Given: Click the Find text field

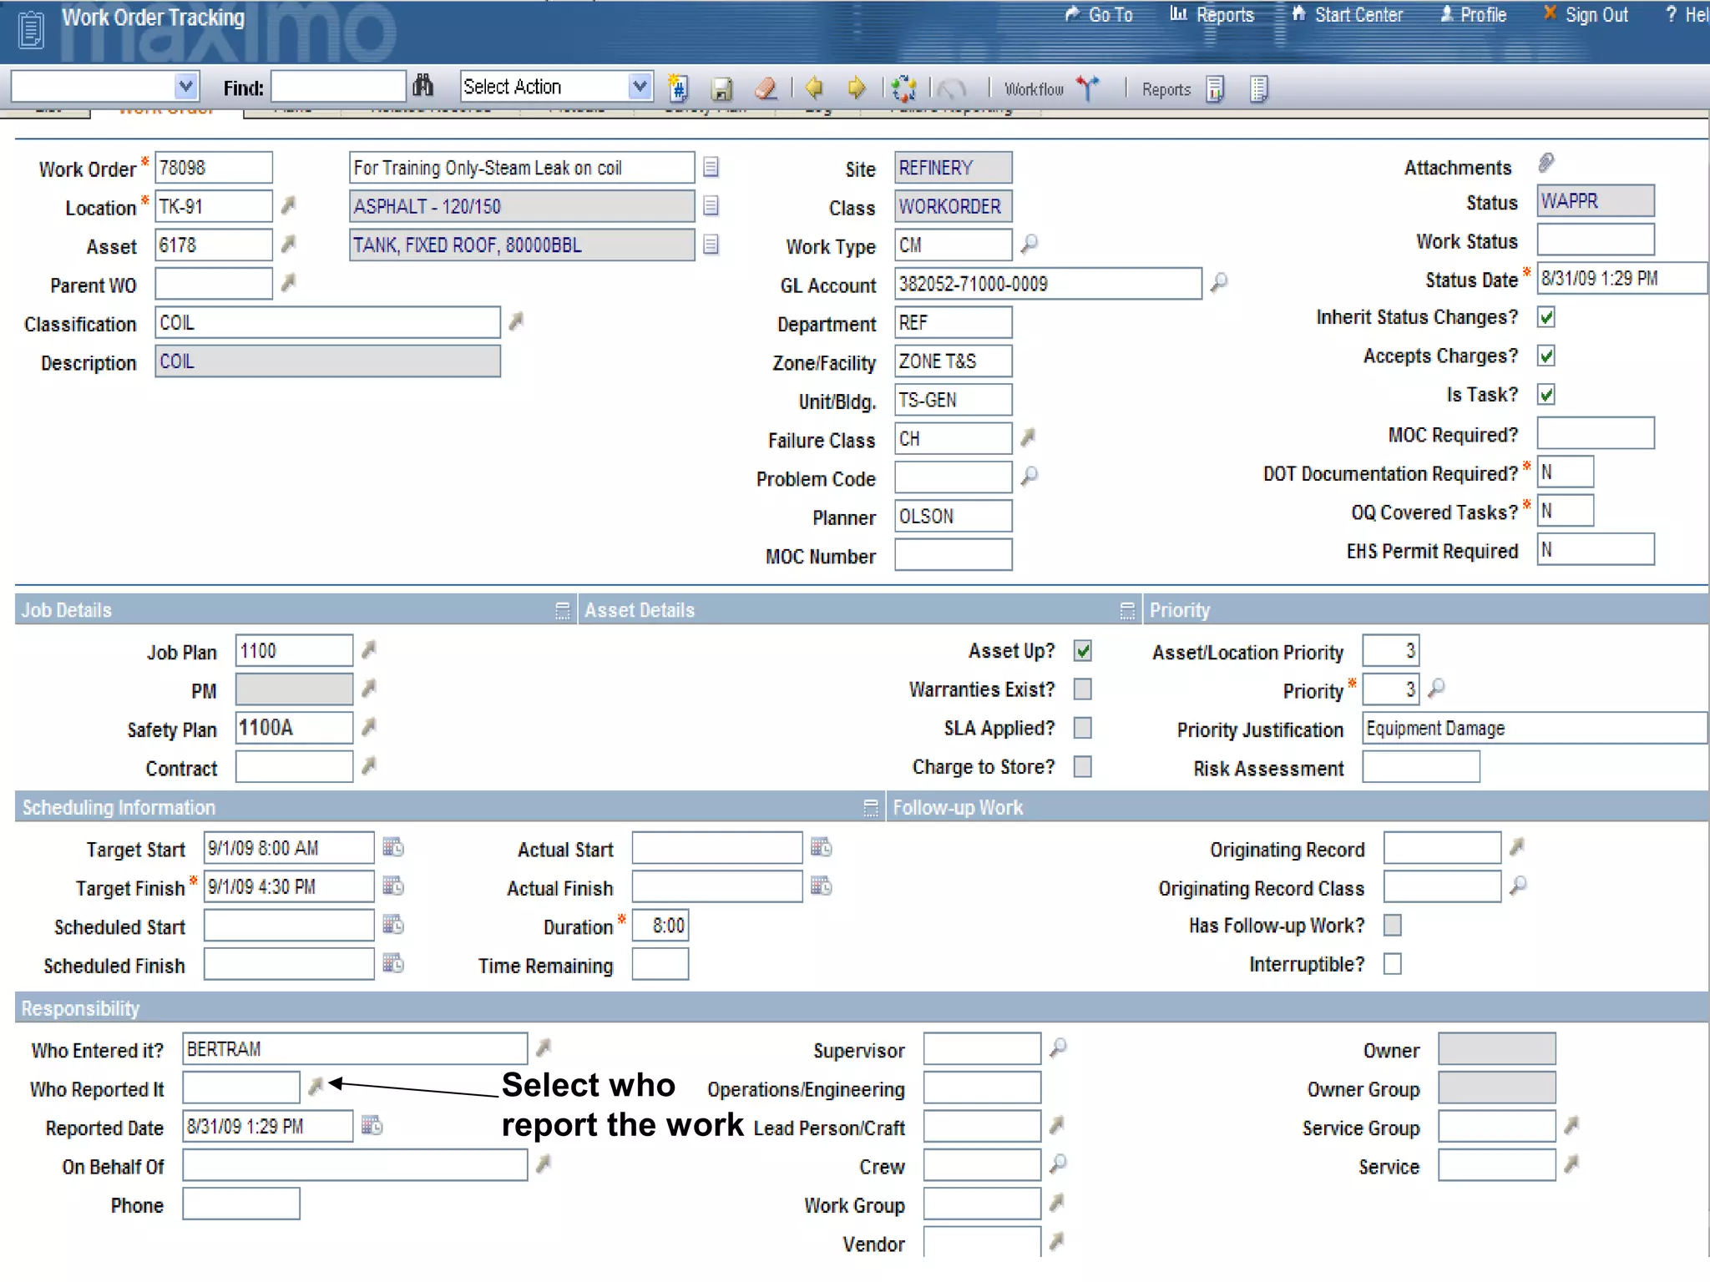Looking at the screenshot, I should 338,87.
